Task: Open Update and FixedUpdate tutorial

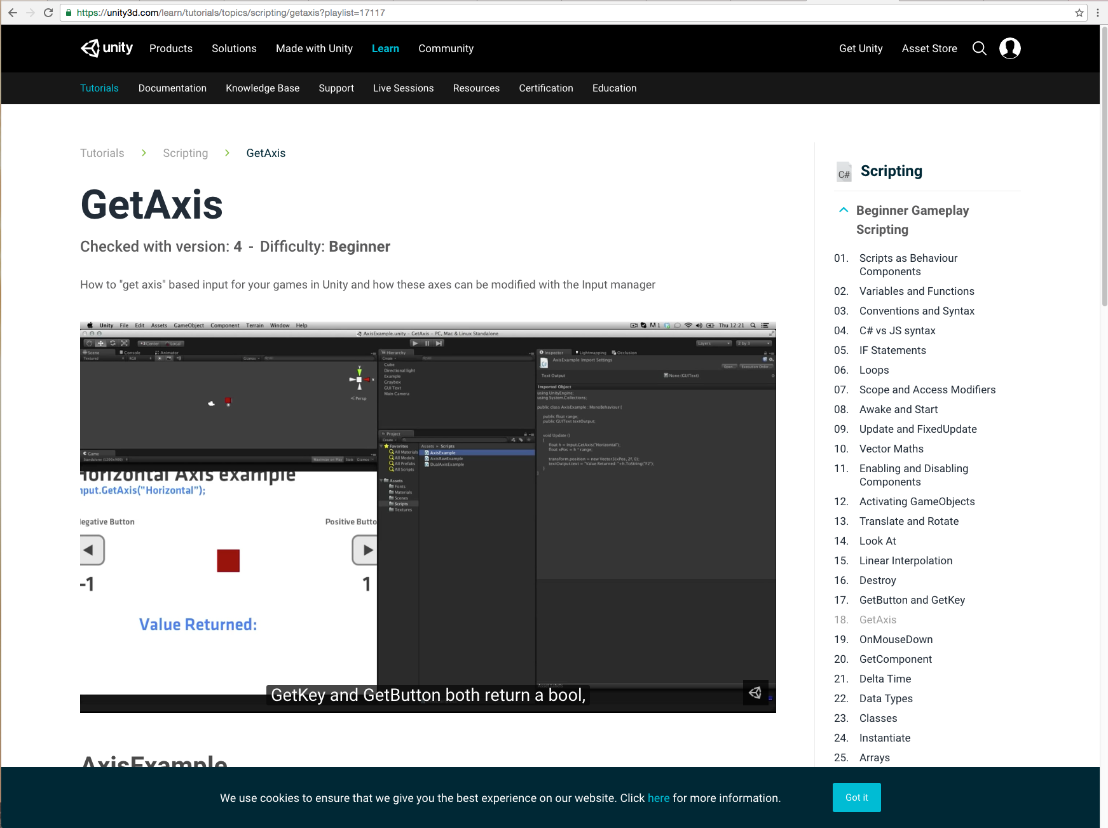Action: coord(918,429)
